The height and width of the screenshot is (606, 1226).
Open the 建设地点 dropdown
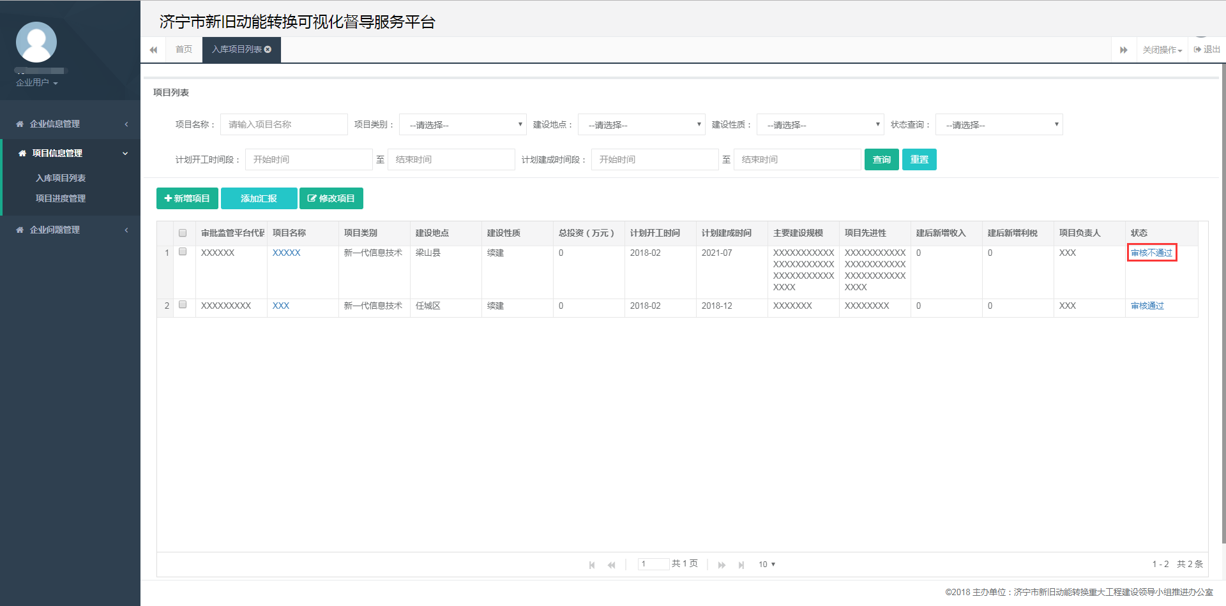coord(641,124)
